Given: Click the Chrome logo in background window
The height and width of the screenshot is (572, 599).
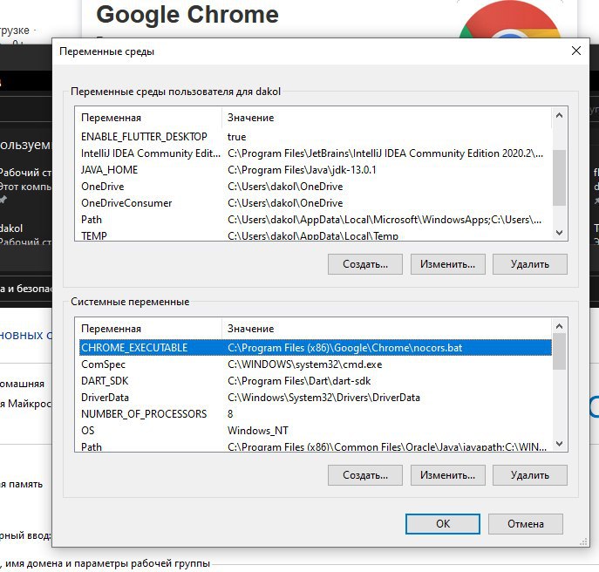Looking at the screenshot, I should tap(511, 20).
